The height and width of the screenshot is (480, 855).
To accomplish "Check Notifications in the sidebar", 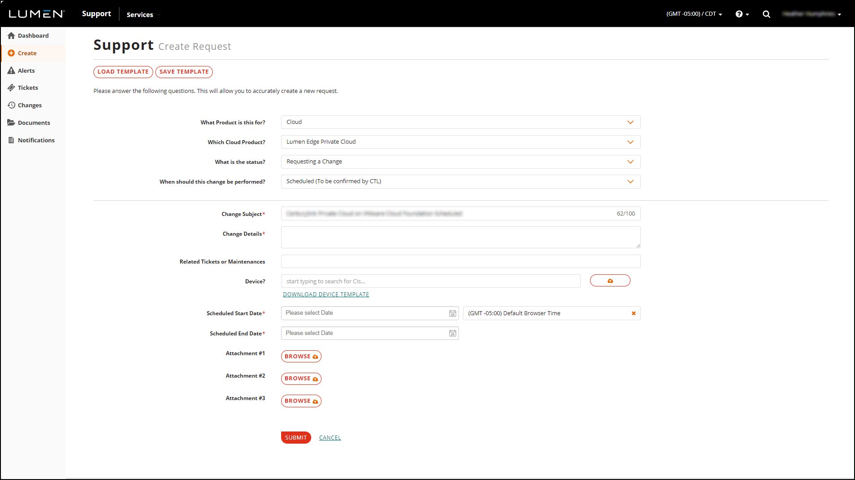I will pyautogui.click(x=36, y=140).
